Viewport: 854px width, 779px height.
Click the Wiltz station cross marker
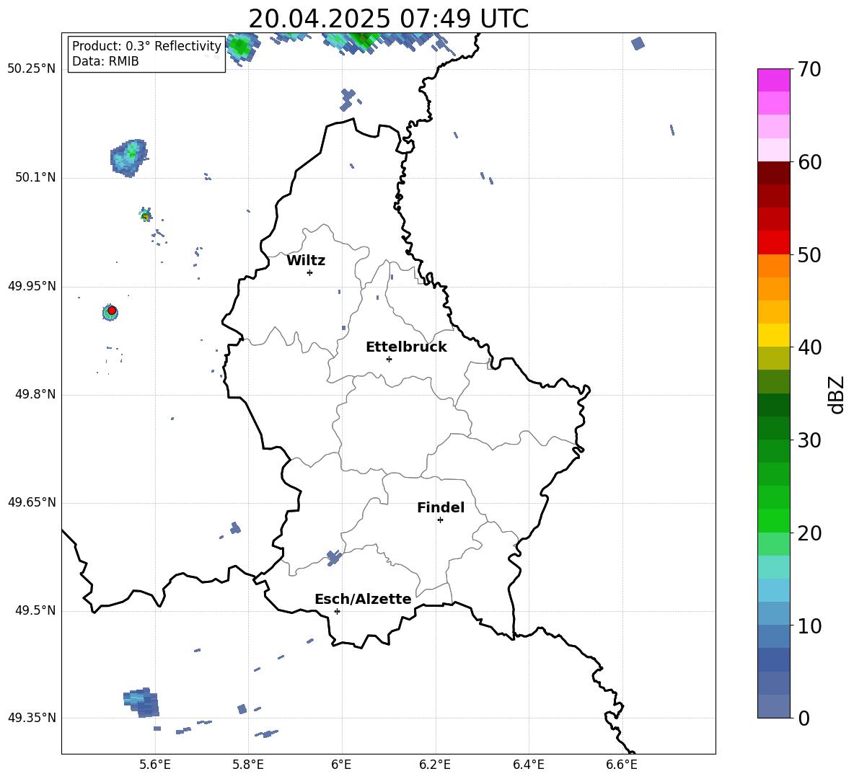(x=310, y=272)
